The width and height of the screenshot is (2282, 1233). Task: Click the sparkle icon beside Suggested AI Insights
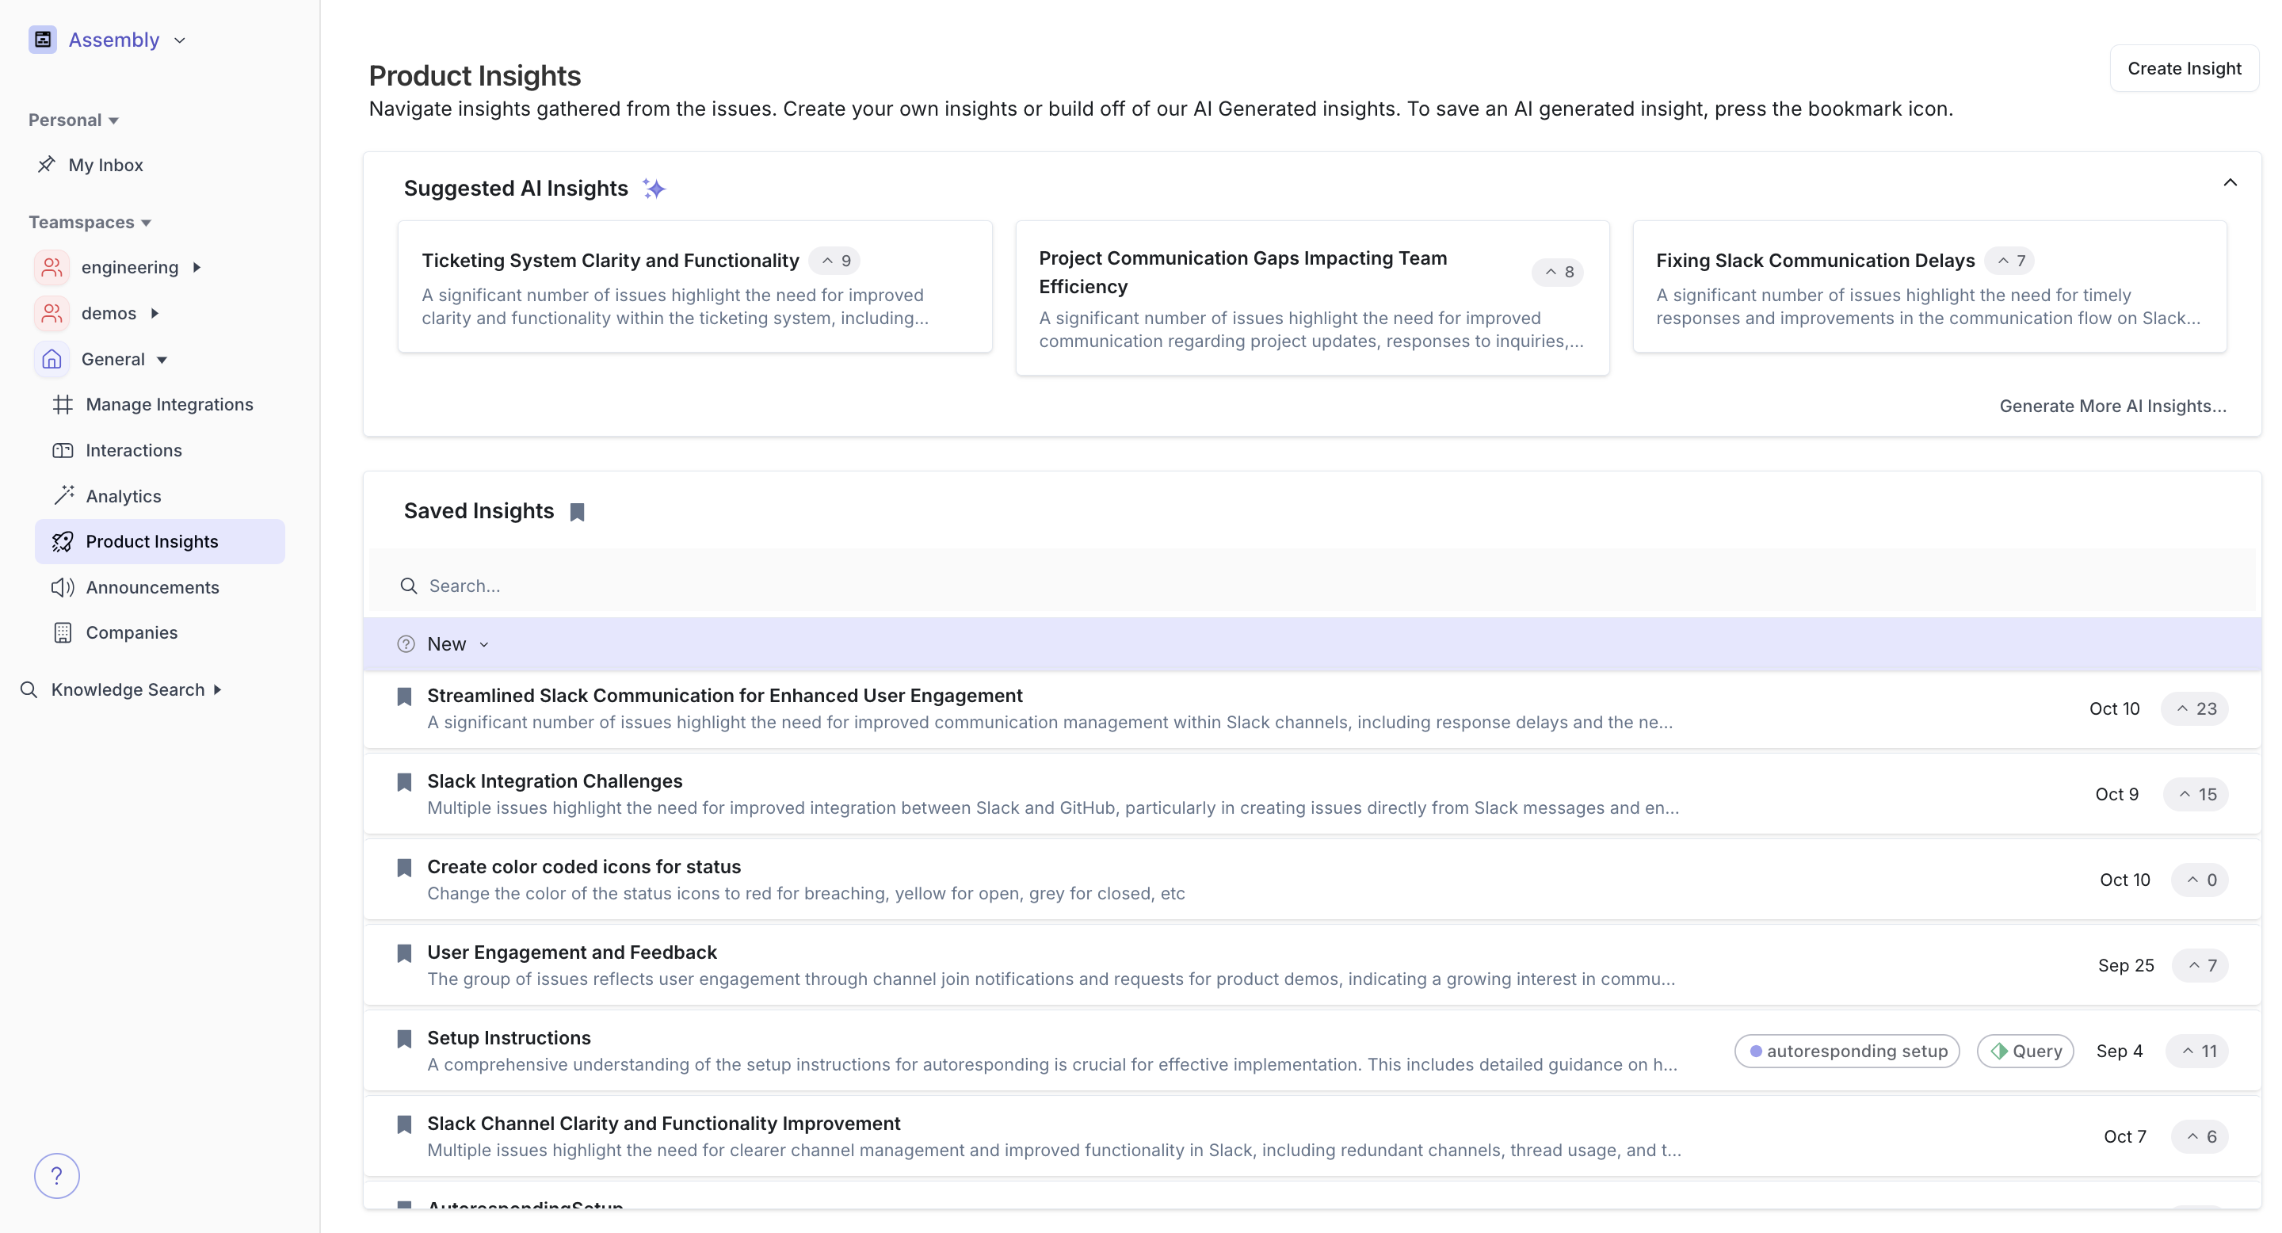pos(654,189)
